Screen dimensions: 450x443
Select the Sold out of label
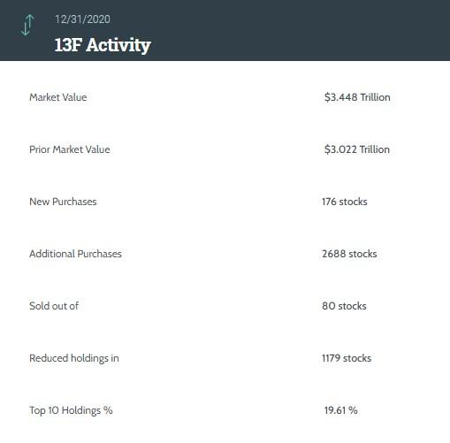(x=54, y=306)
